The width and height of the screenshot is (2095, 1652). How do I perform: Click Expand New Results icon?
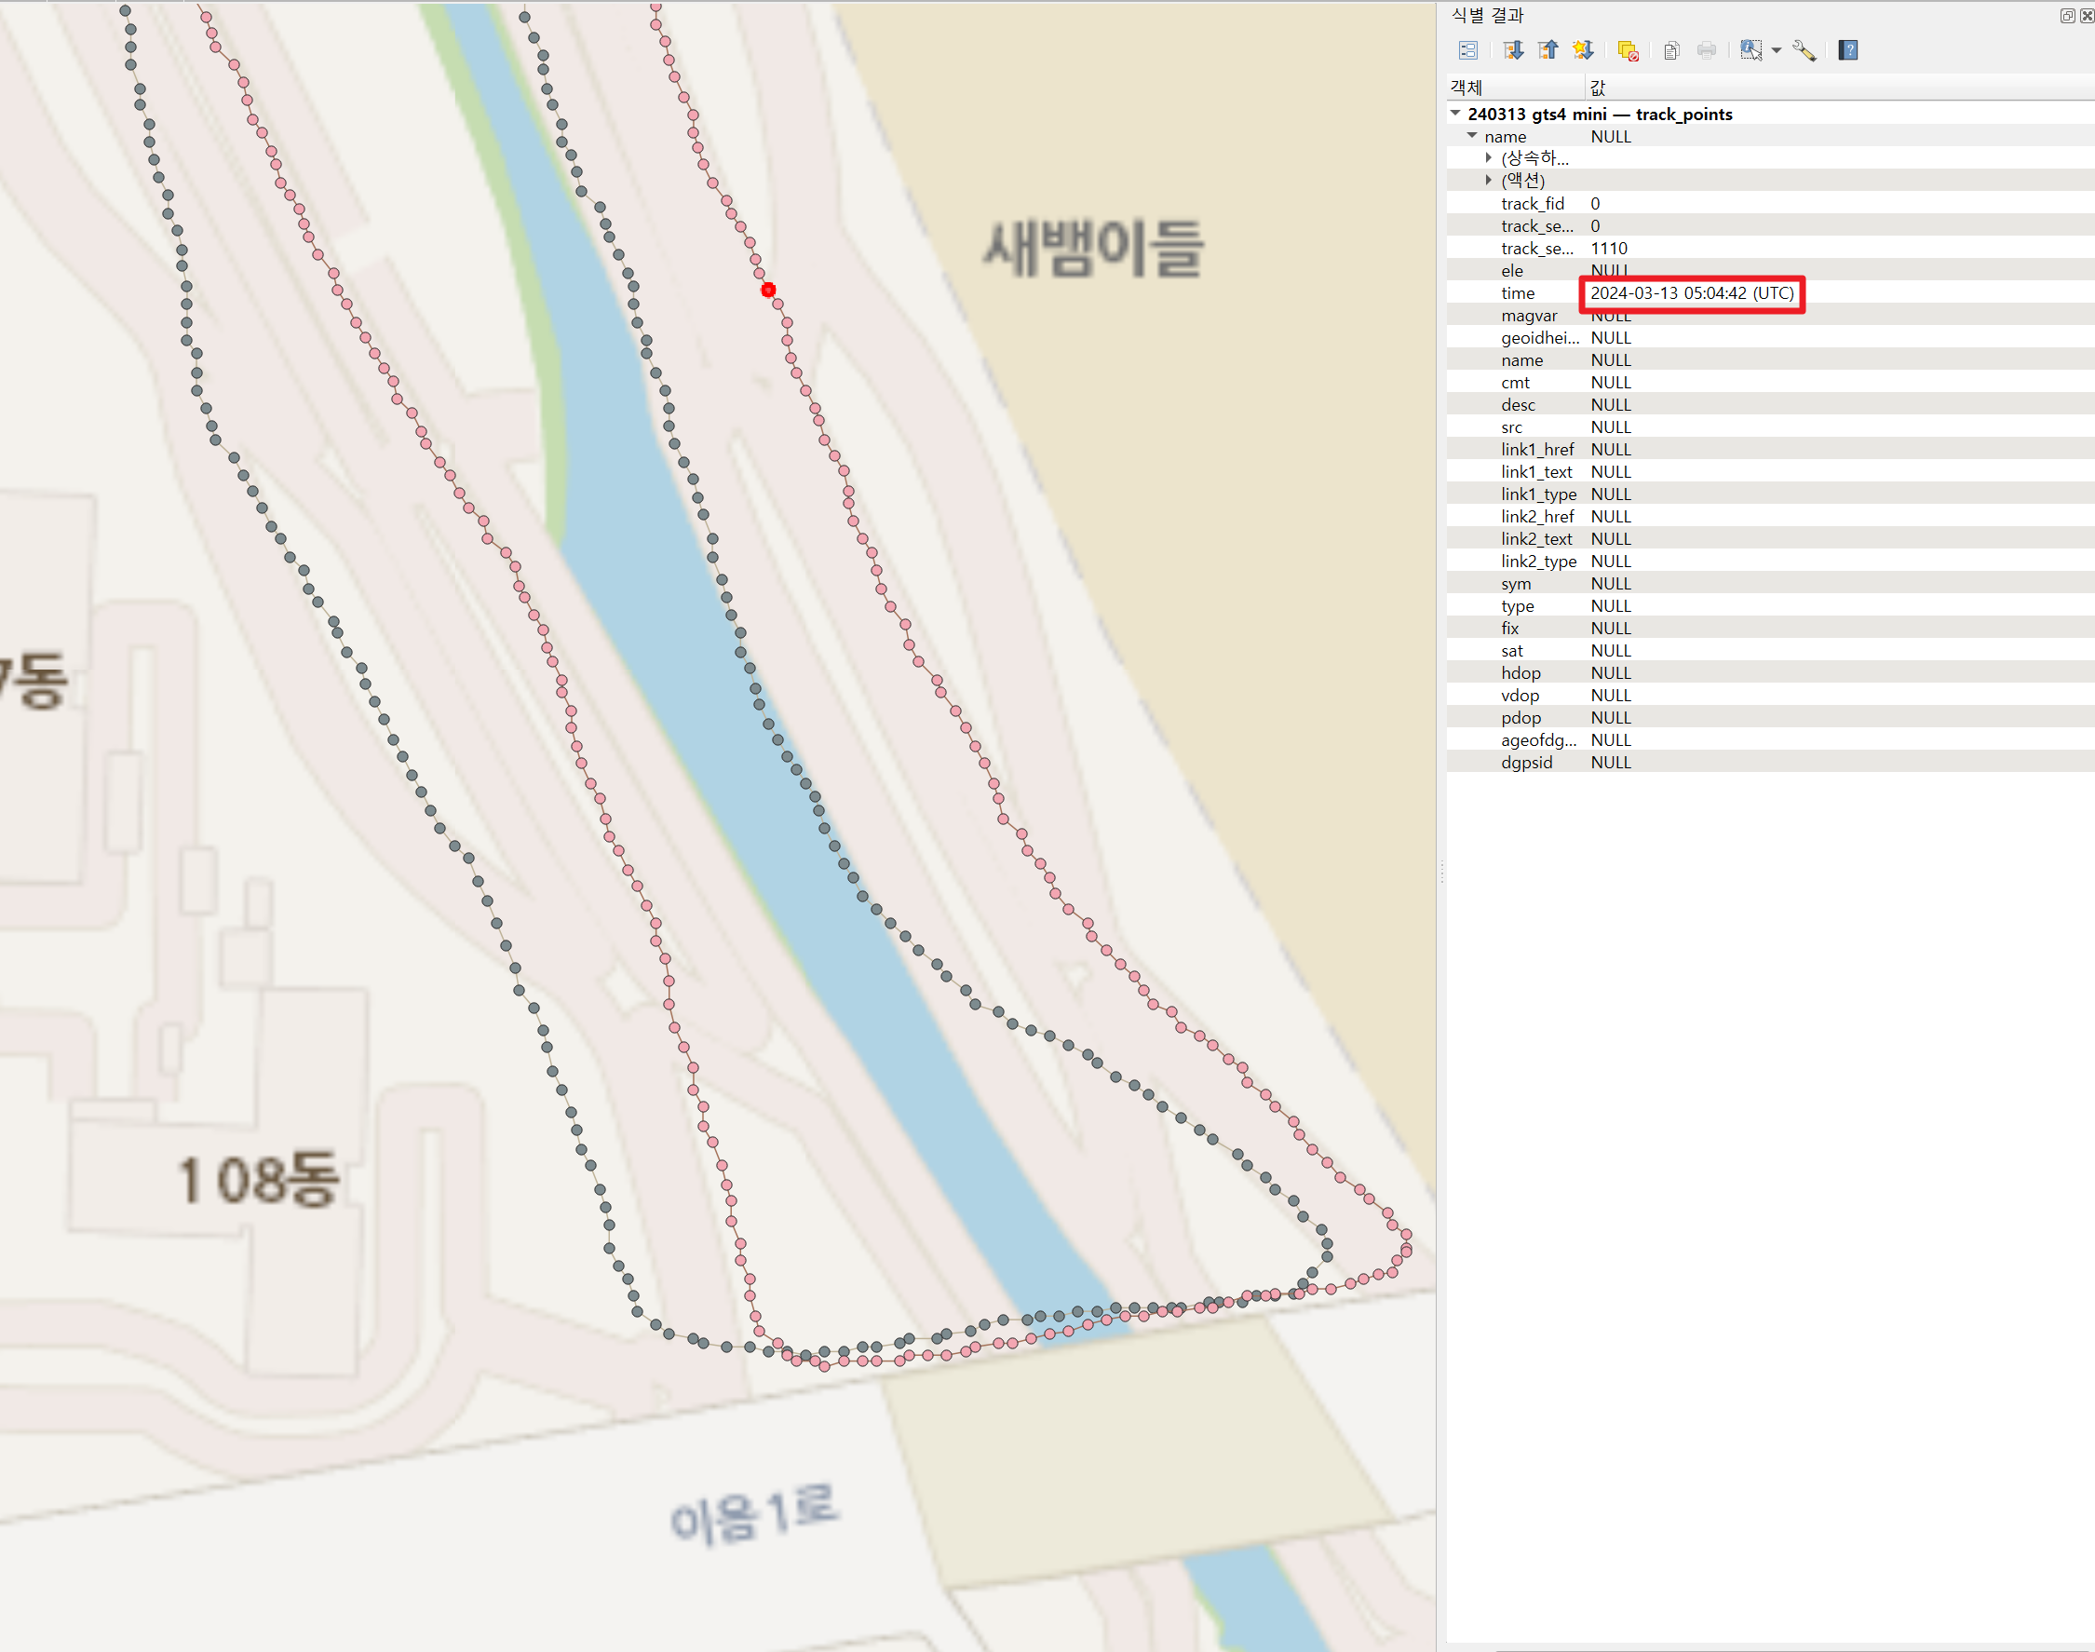pos(1582,50)
